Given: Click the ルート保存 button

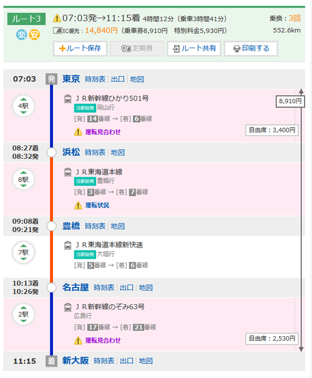Looking at the screenshot, I should click(80, 49).
